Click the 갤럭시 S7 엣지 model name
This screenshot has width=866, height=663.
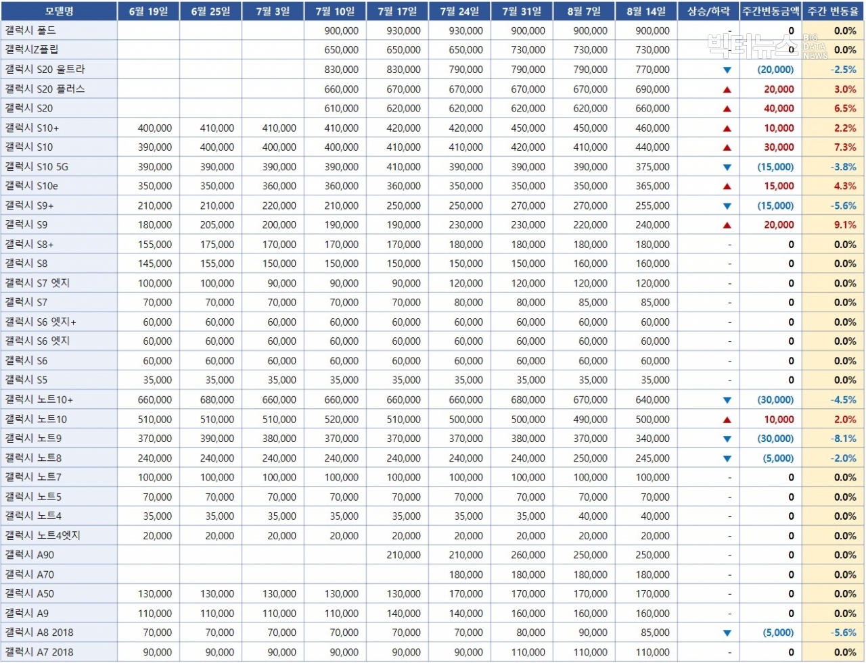click(x=37, y=283)
